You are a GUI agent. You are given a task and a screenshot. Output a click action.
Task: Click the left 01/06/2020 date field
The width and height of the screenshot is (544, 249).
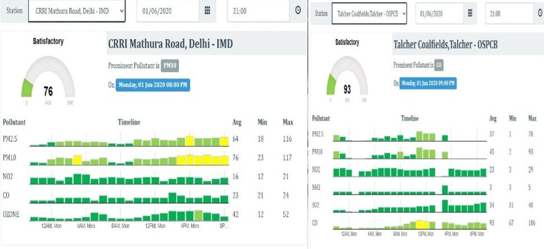(168, 11)
